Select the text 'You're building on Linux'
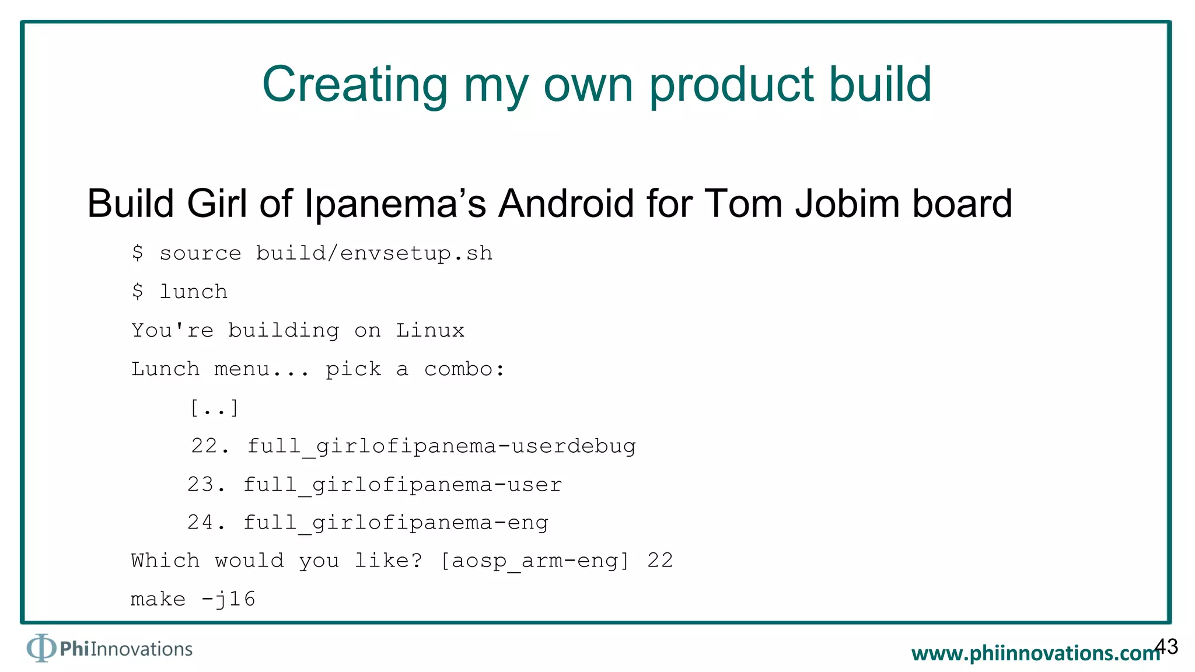 click(x=298, y=330)
